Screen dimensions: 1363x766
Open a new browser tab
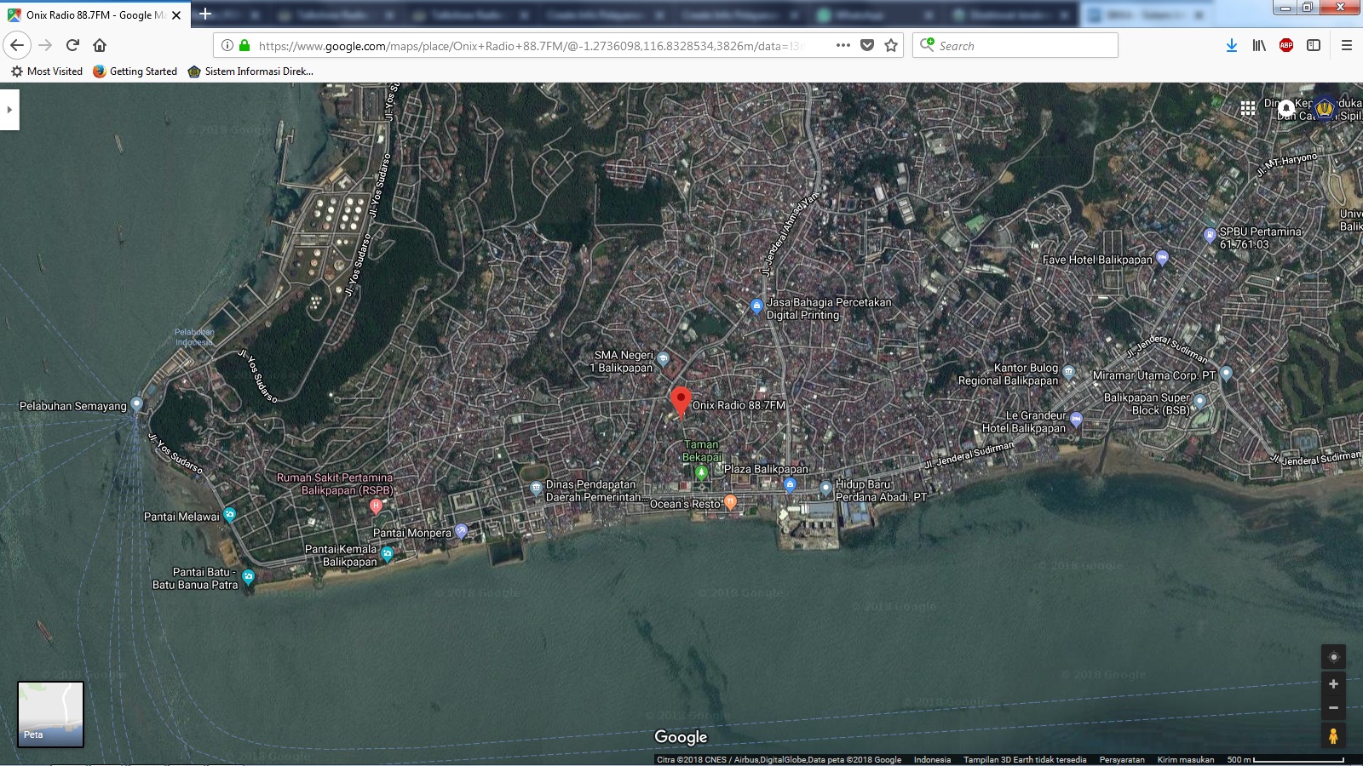[205, 14]
